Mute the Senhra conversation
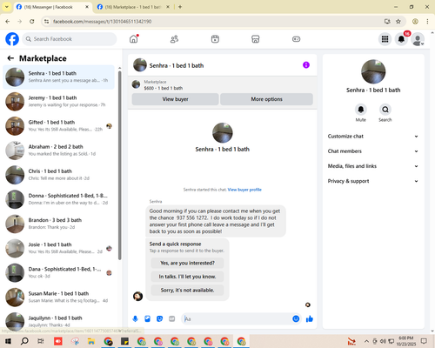Image resolution: width=435 pixels, height=348 pixels. (x=361, y=110)
